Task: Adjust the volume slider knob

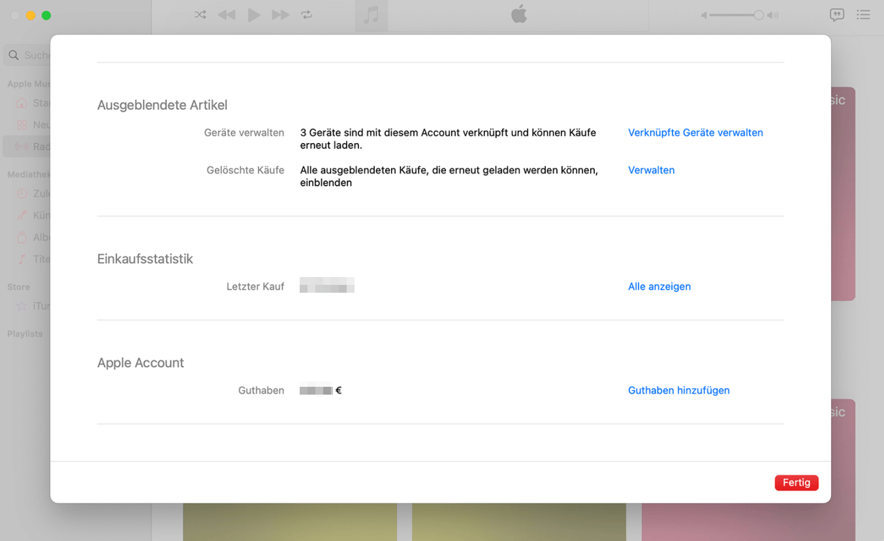Action: (758, 15)
